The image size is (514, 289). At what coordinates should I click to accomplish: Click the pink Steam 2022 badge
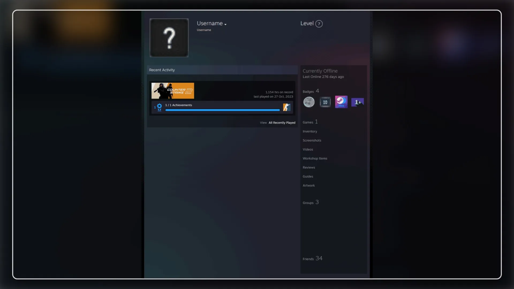tap(341, 102)
